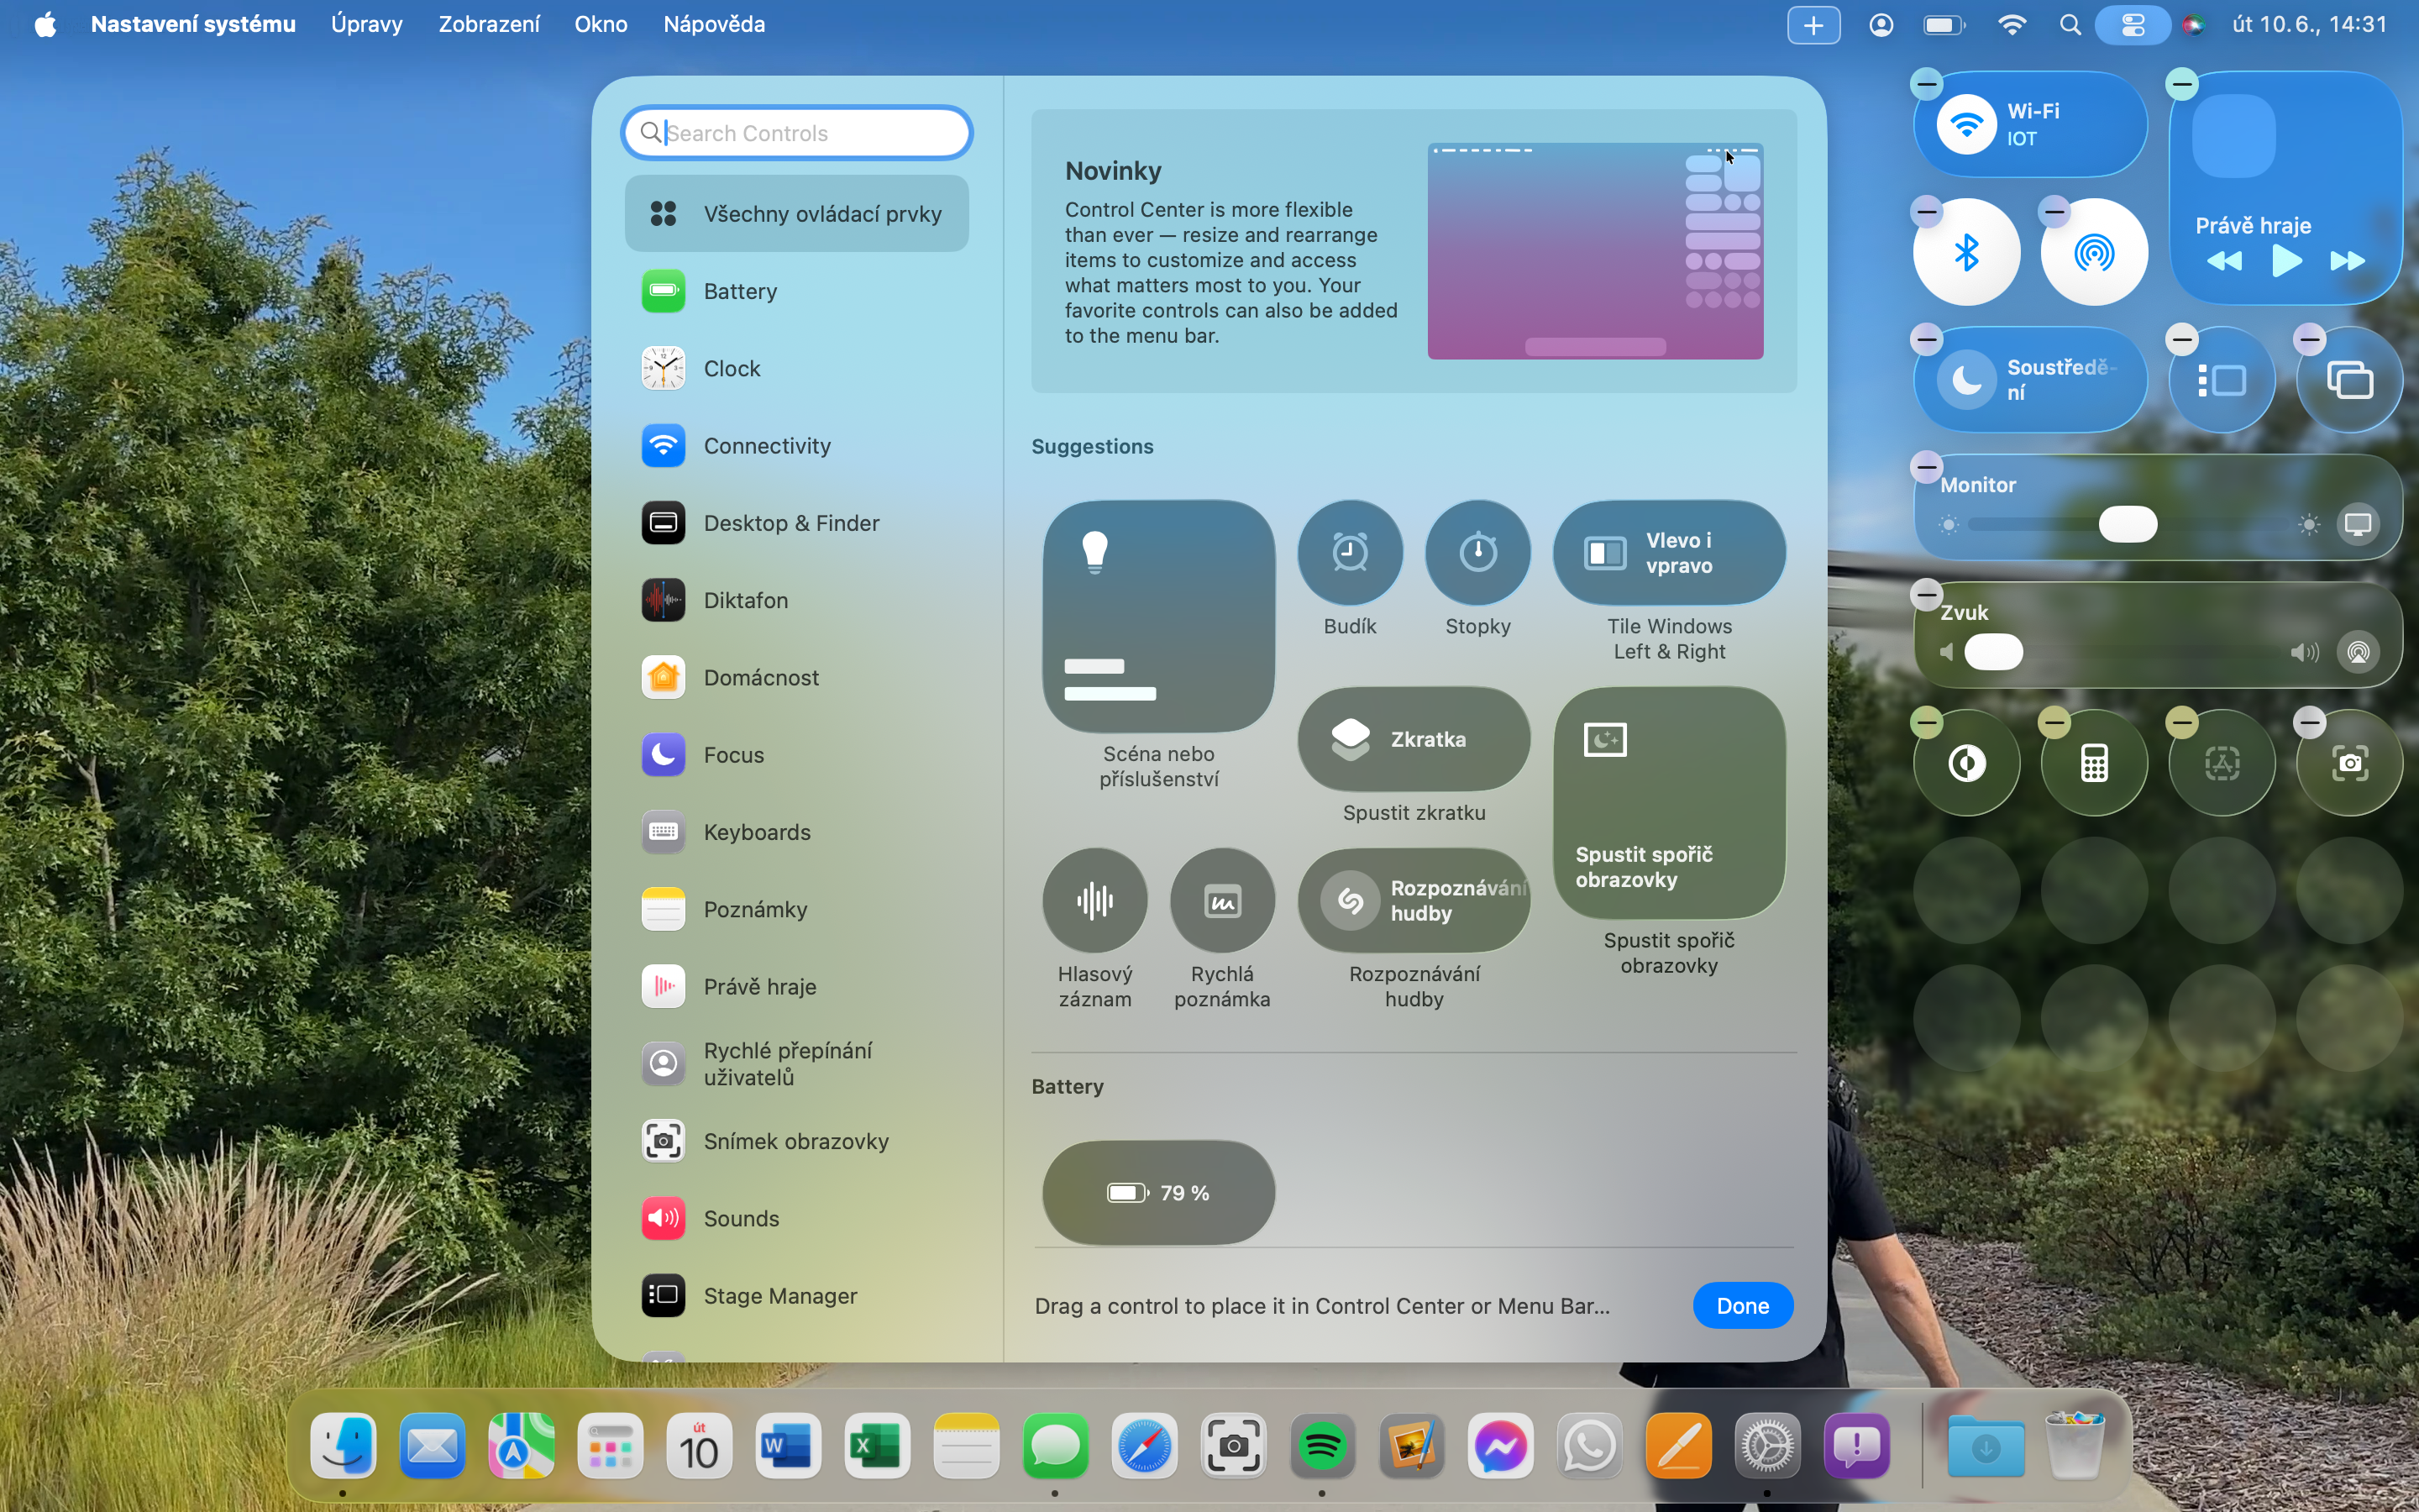Remove the Wi-Fi control with minus badge
Viewport: 2419px width, 1512px height.
[x=1926, y=84]
